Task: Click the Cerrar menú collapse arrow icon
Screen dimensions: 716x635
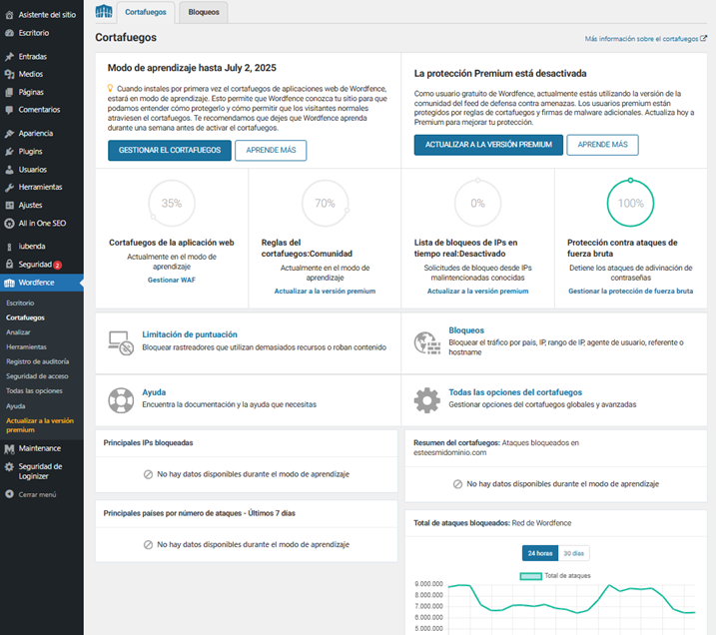Action: pos(9,494)
